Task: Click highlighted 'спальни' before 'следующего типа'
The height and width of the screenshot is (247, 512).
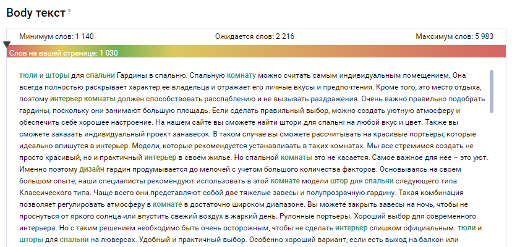Action: coord(379,181)
